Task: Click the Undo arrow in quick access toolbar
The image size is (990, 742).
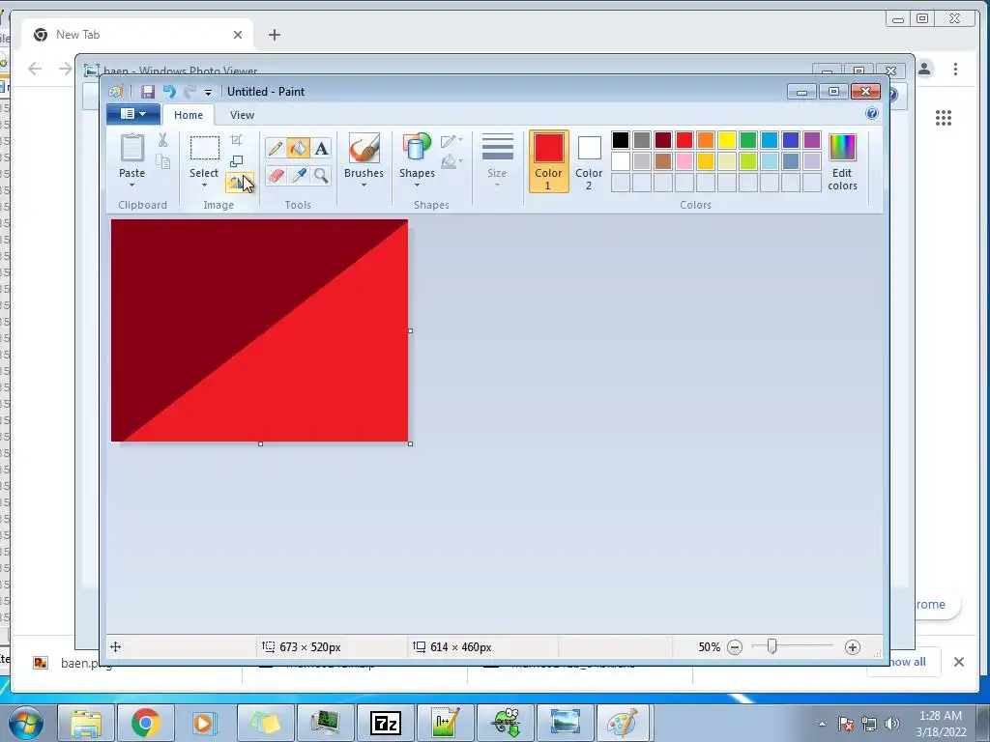Action: [x=169, y=92]
